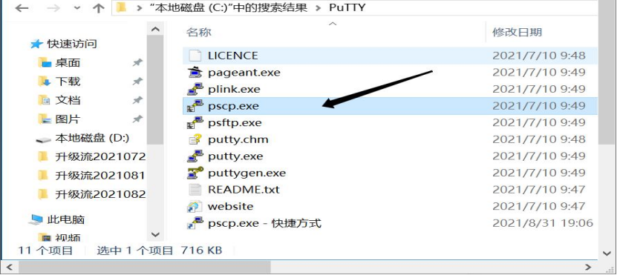
Task: Select the README.txt document icon
Action: 195,190
